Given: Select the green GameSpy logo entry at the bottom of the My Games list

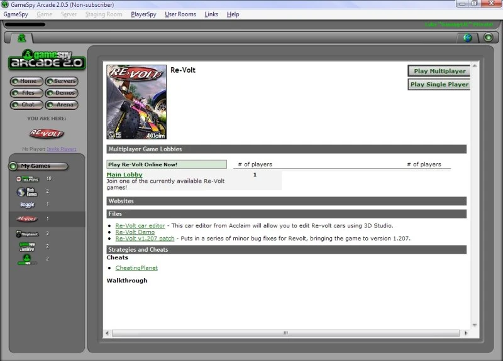Looking at the screenshot, I should [27, 259].
